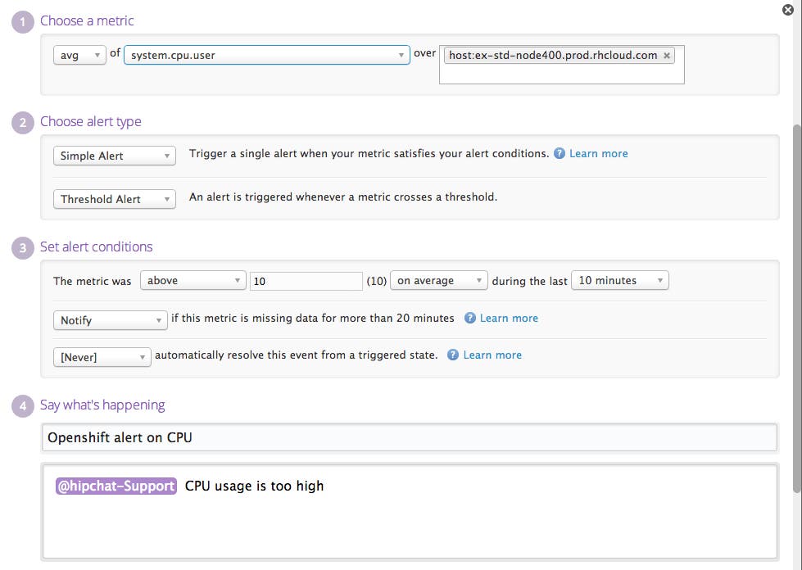Viewport: 802px width, 570px height.
Task: Click the step 4 'Say what's happening' badge
Action: click(22, 405)
